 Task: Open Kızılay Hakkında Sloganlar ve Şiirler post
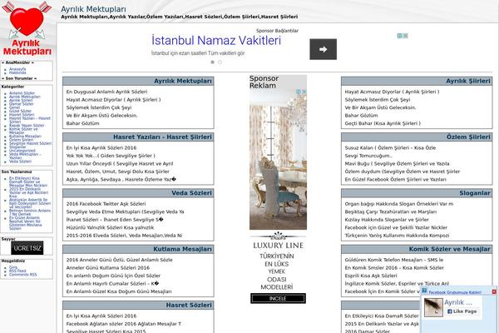tap(387, 220)
